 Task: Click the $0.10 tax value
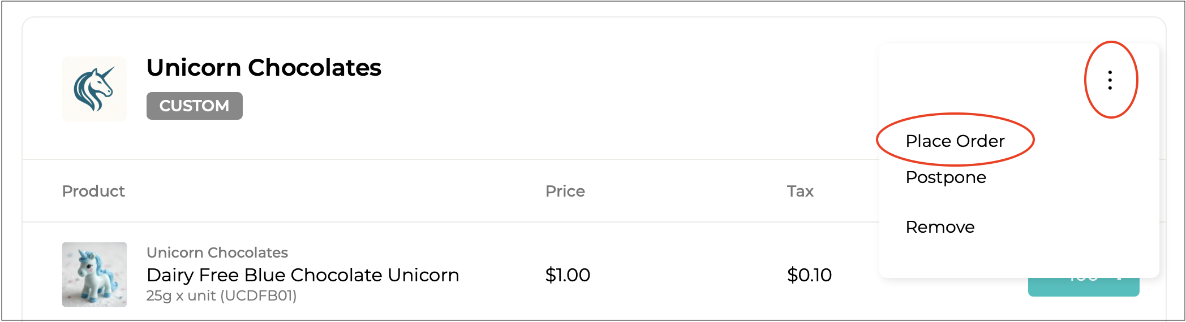(x=809, y=275)
